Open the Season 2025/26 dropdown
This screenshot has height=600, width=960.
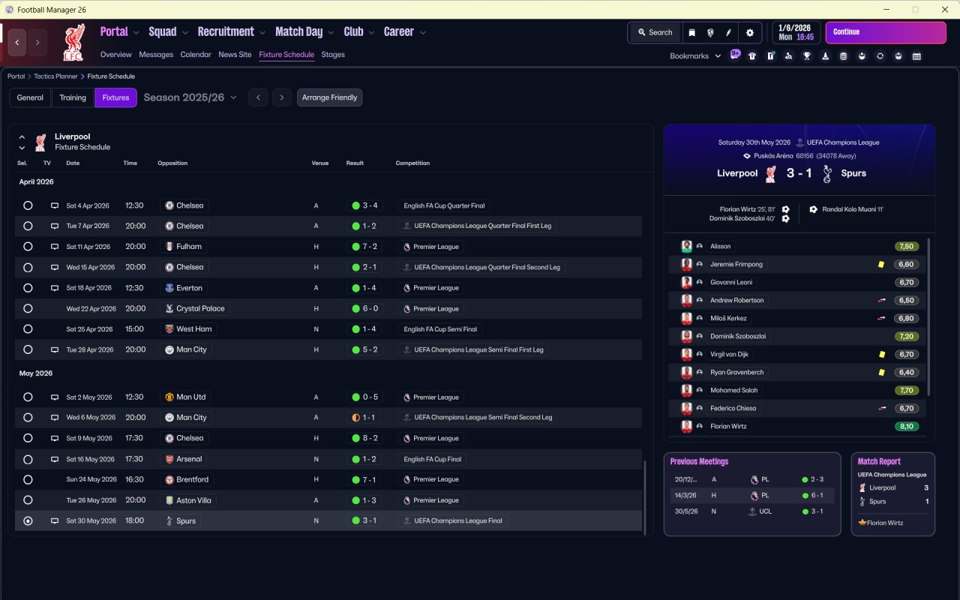[190, 97]
